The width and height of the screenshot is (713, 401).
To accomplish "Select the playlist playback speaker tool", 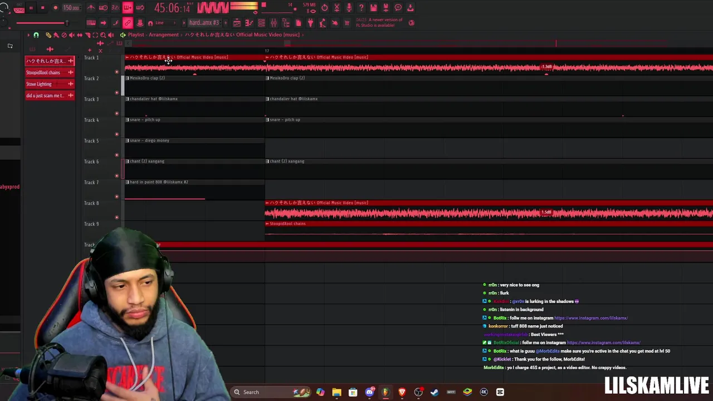I will pyautogui.click(x=111, y=35).
